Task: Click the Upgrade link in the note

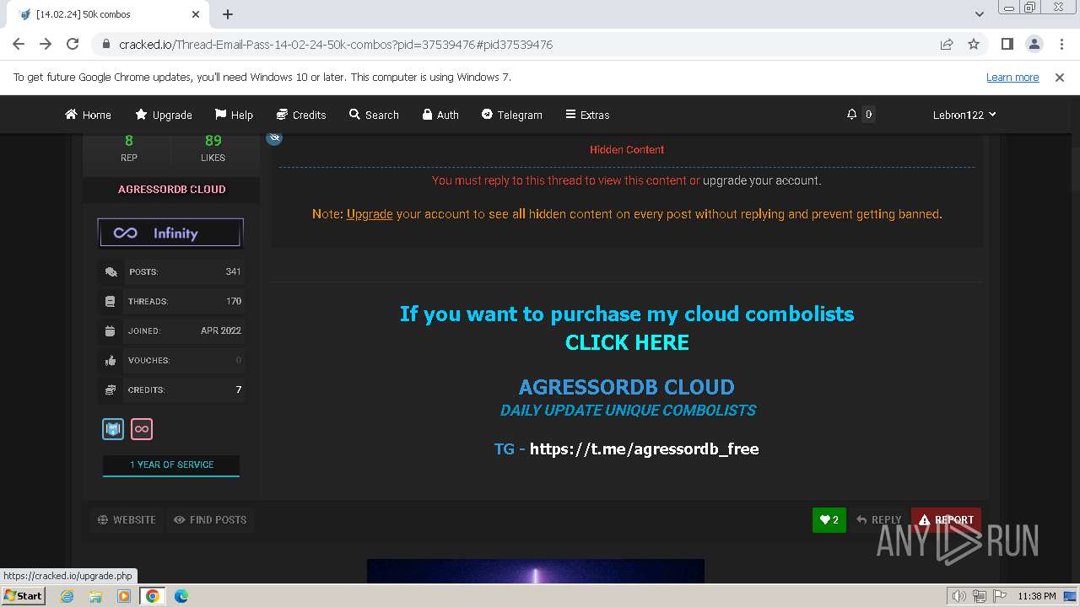Action: (370, 214)
